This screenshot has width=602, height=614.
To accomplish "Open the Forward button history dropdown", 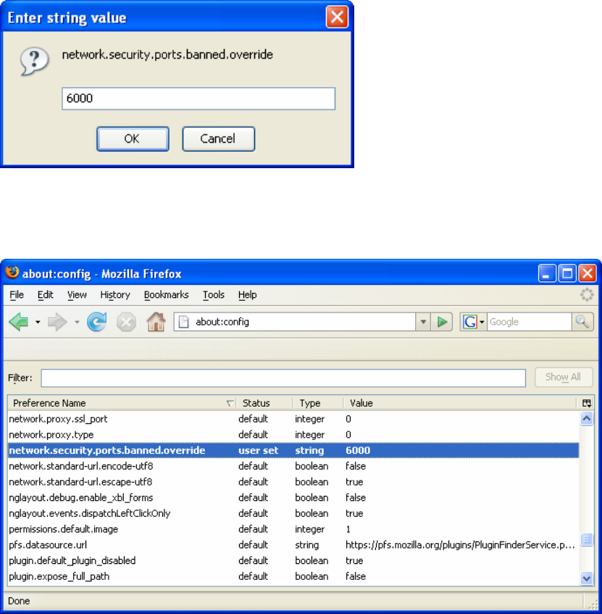I will [77, 323].
